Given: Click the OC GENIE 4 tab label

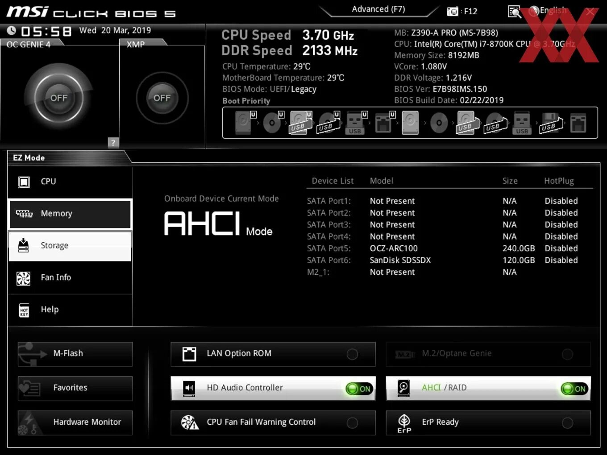Looking at the screenshot, I should click(x=29, y=44).
